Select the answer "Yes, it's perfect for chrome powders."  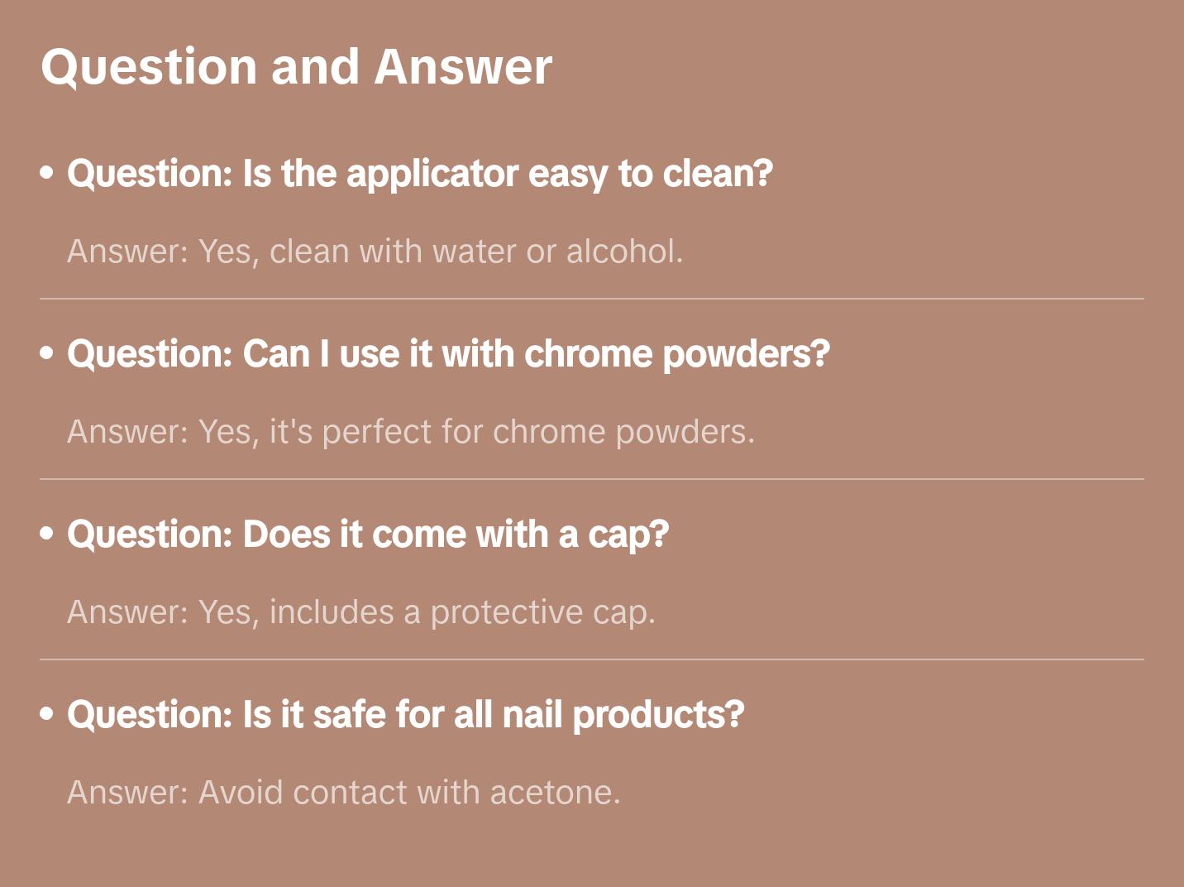coord(411,432)
